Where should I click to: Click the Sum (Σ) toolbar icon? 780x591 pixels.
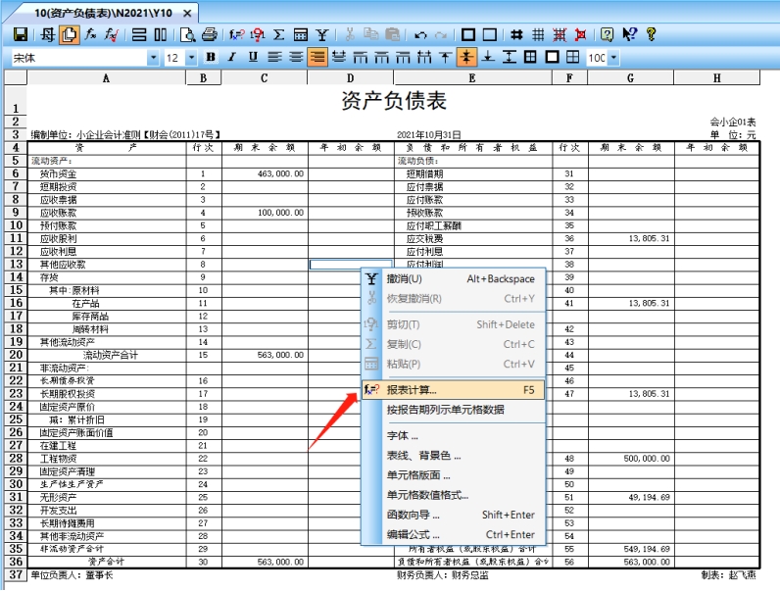(279, 35)
